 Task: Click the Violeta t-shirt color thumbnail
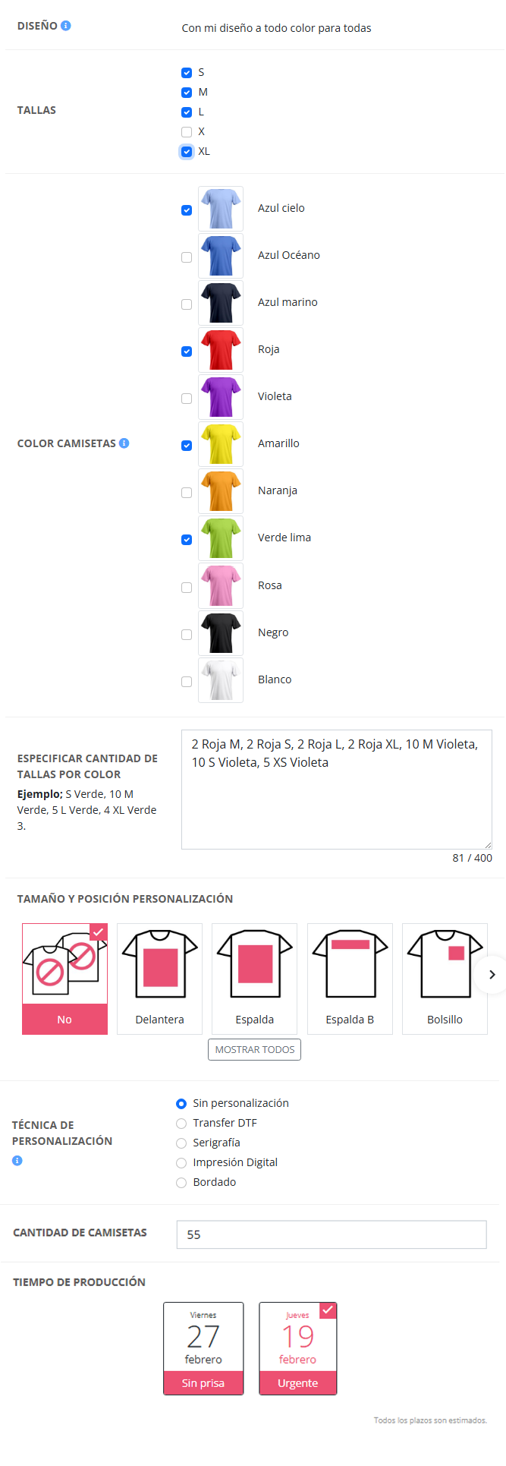[221, 397]
